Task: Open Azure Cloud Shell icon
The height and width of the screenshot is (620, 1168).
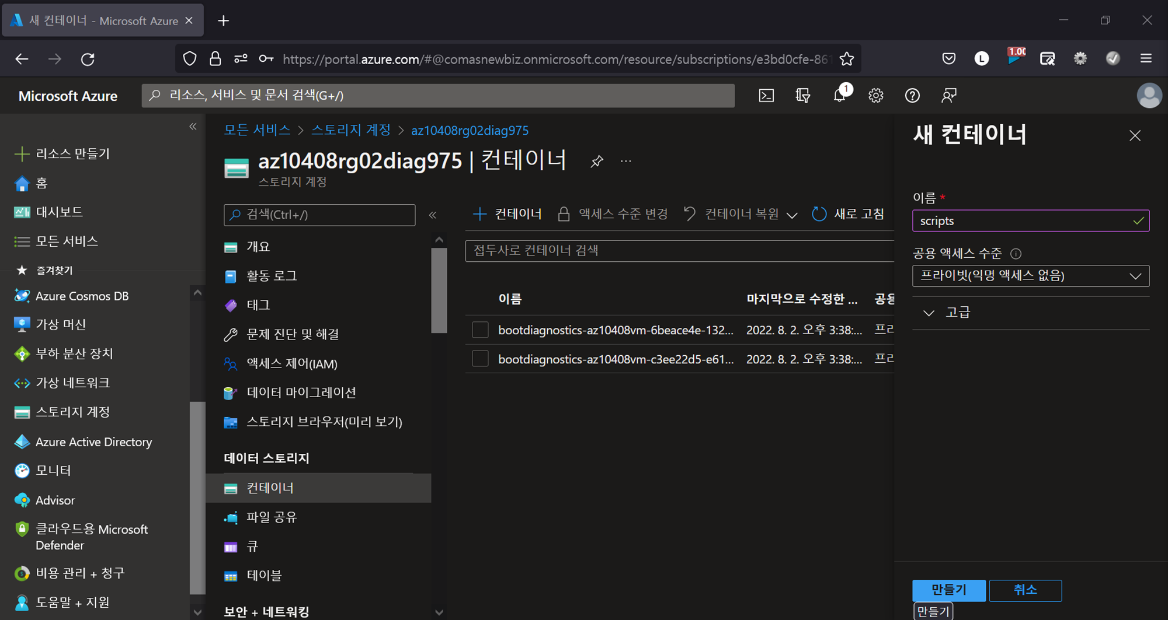Action: point(766,96)
